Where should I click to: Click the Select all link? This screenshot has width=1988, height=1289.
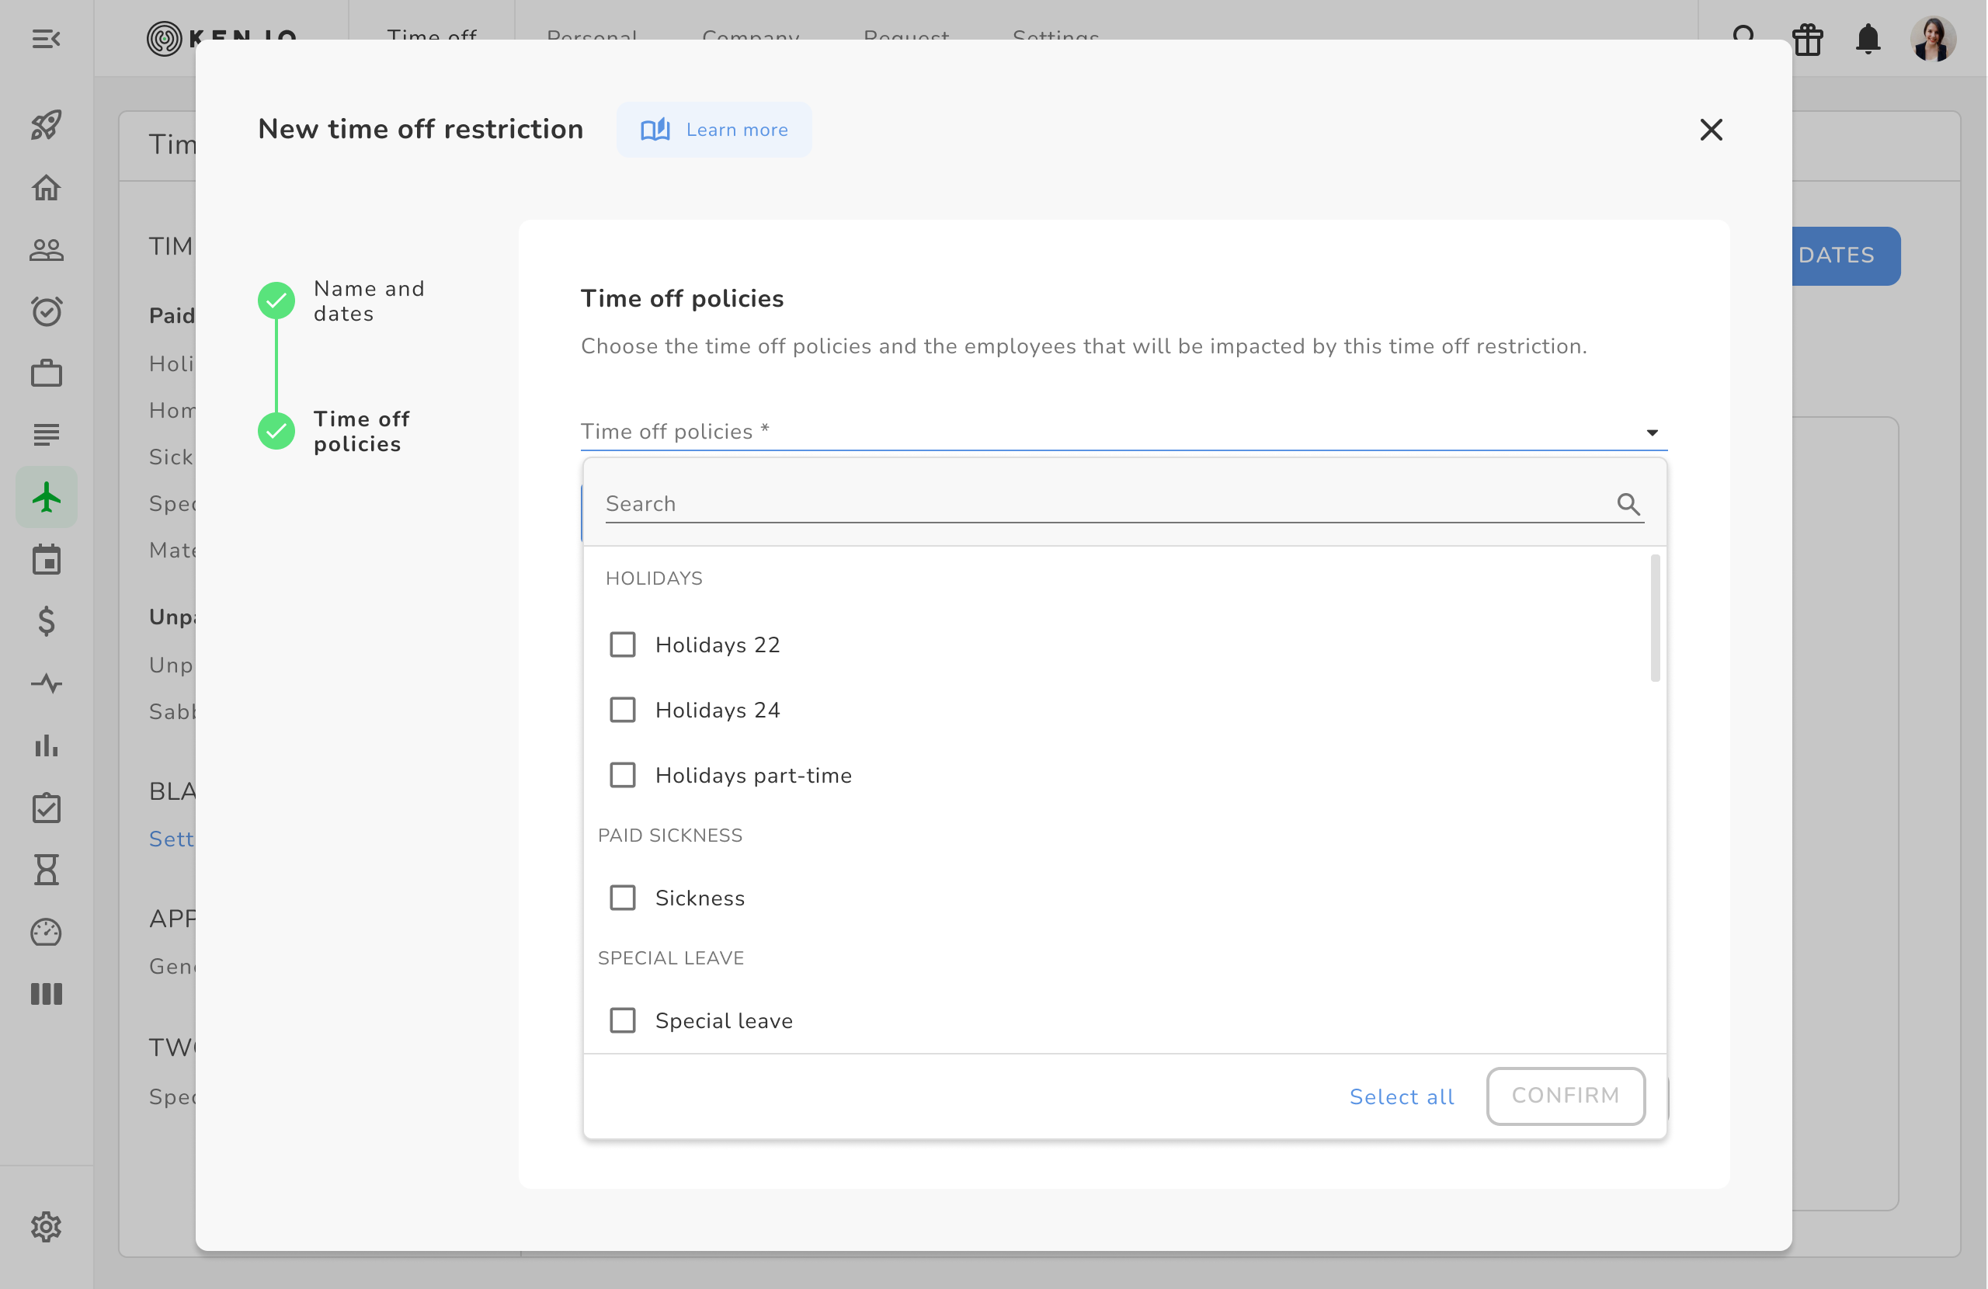tap(1402, 1096)
